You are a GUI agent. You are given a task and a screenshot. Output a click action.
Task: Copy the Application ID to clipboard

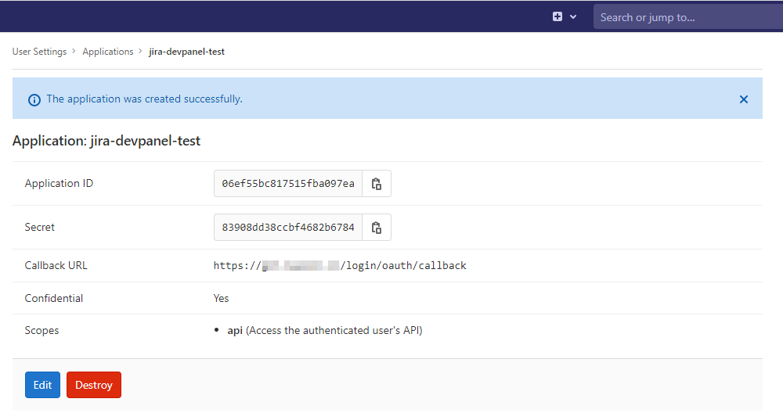(x=377, y=184)
